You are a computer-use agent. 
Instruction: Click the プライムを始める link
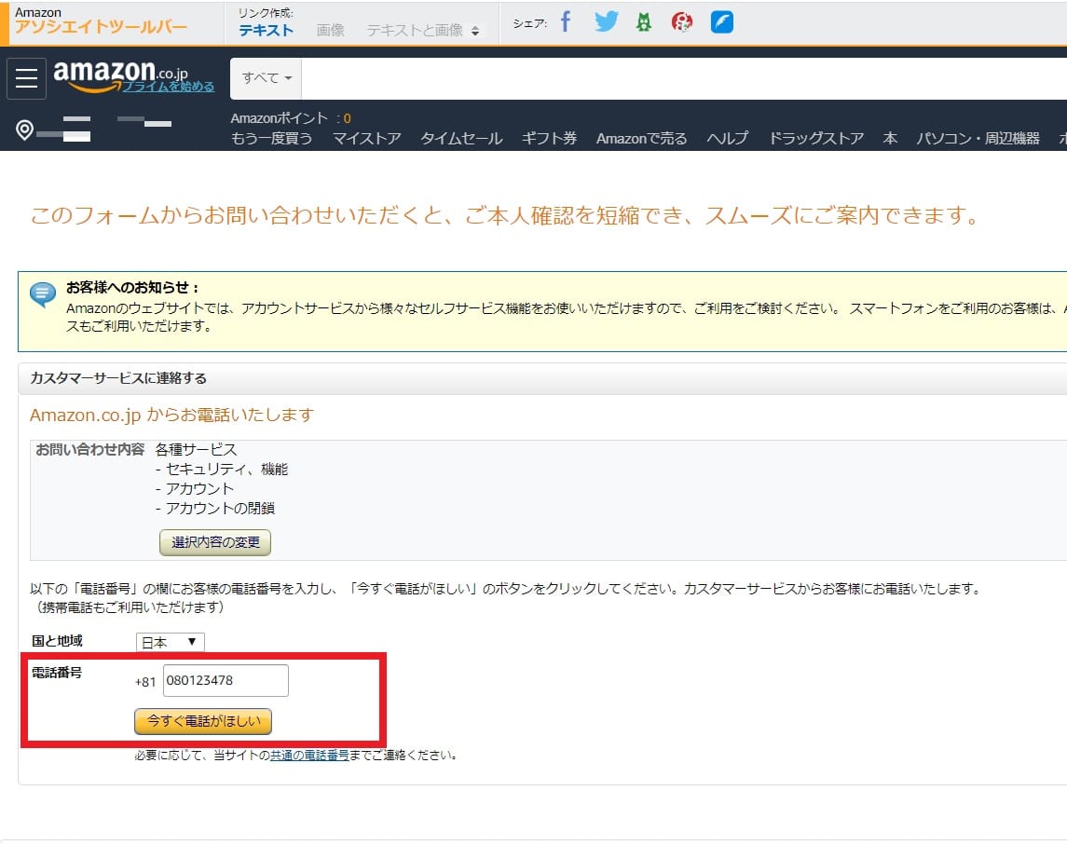click(169, 87)
